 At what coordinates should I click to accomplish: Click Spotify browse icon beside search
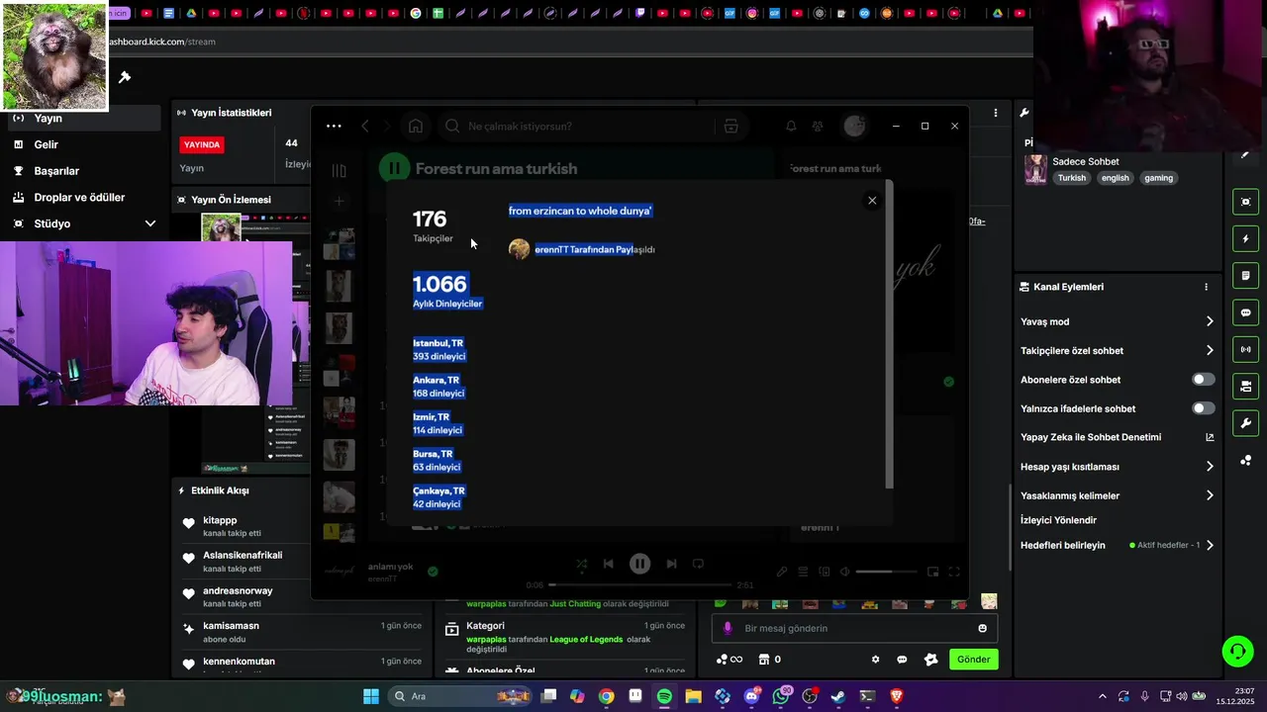[x=731, y=127]
